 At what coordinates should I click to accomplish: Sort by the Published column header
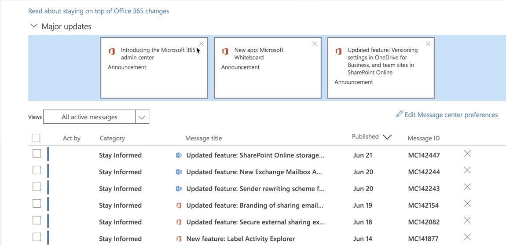(365, 136)
